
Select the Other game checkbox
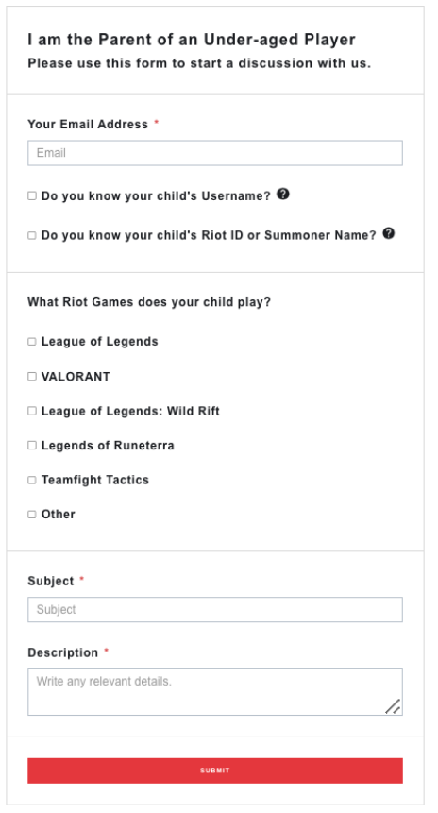coord(32,514)
